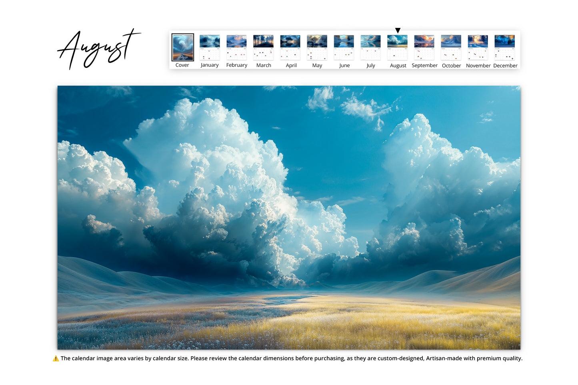Open the July calendar thumbnail
The width and height of the screenshot is (578, 385).
(x=370, y=48)
